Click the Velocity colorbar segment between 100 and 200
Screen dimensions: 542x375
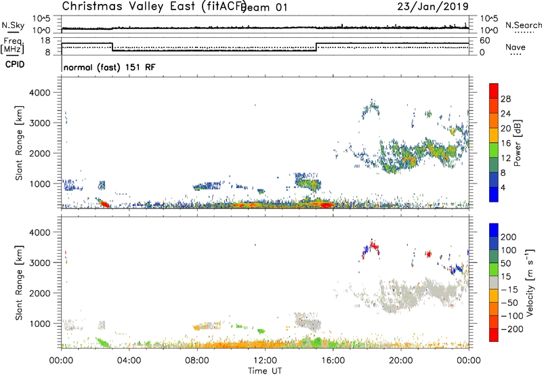coord(494,243)
